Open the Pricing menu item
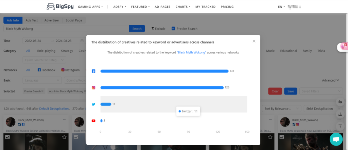This screenshot has width=348, height=150. point(227,7)
